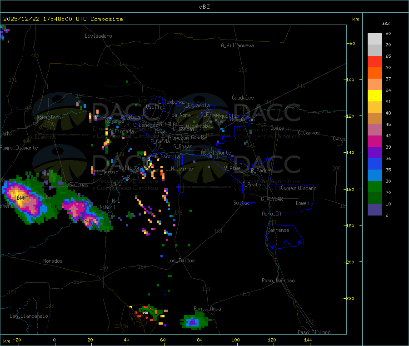
Task: Click the violet-grey 10 dBZ legend swatch
Action: click(x=374, y=209)
